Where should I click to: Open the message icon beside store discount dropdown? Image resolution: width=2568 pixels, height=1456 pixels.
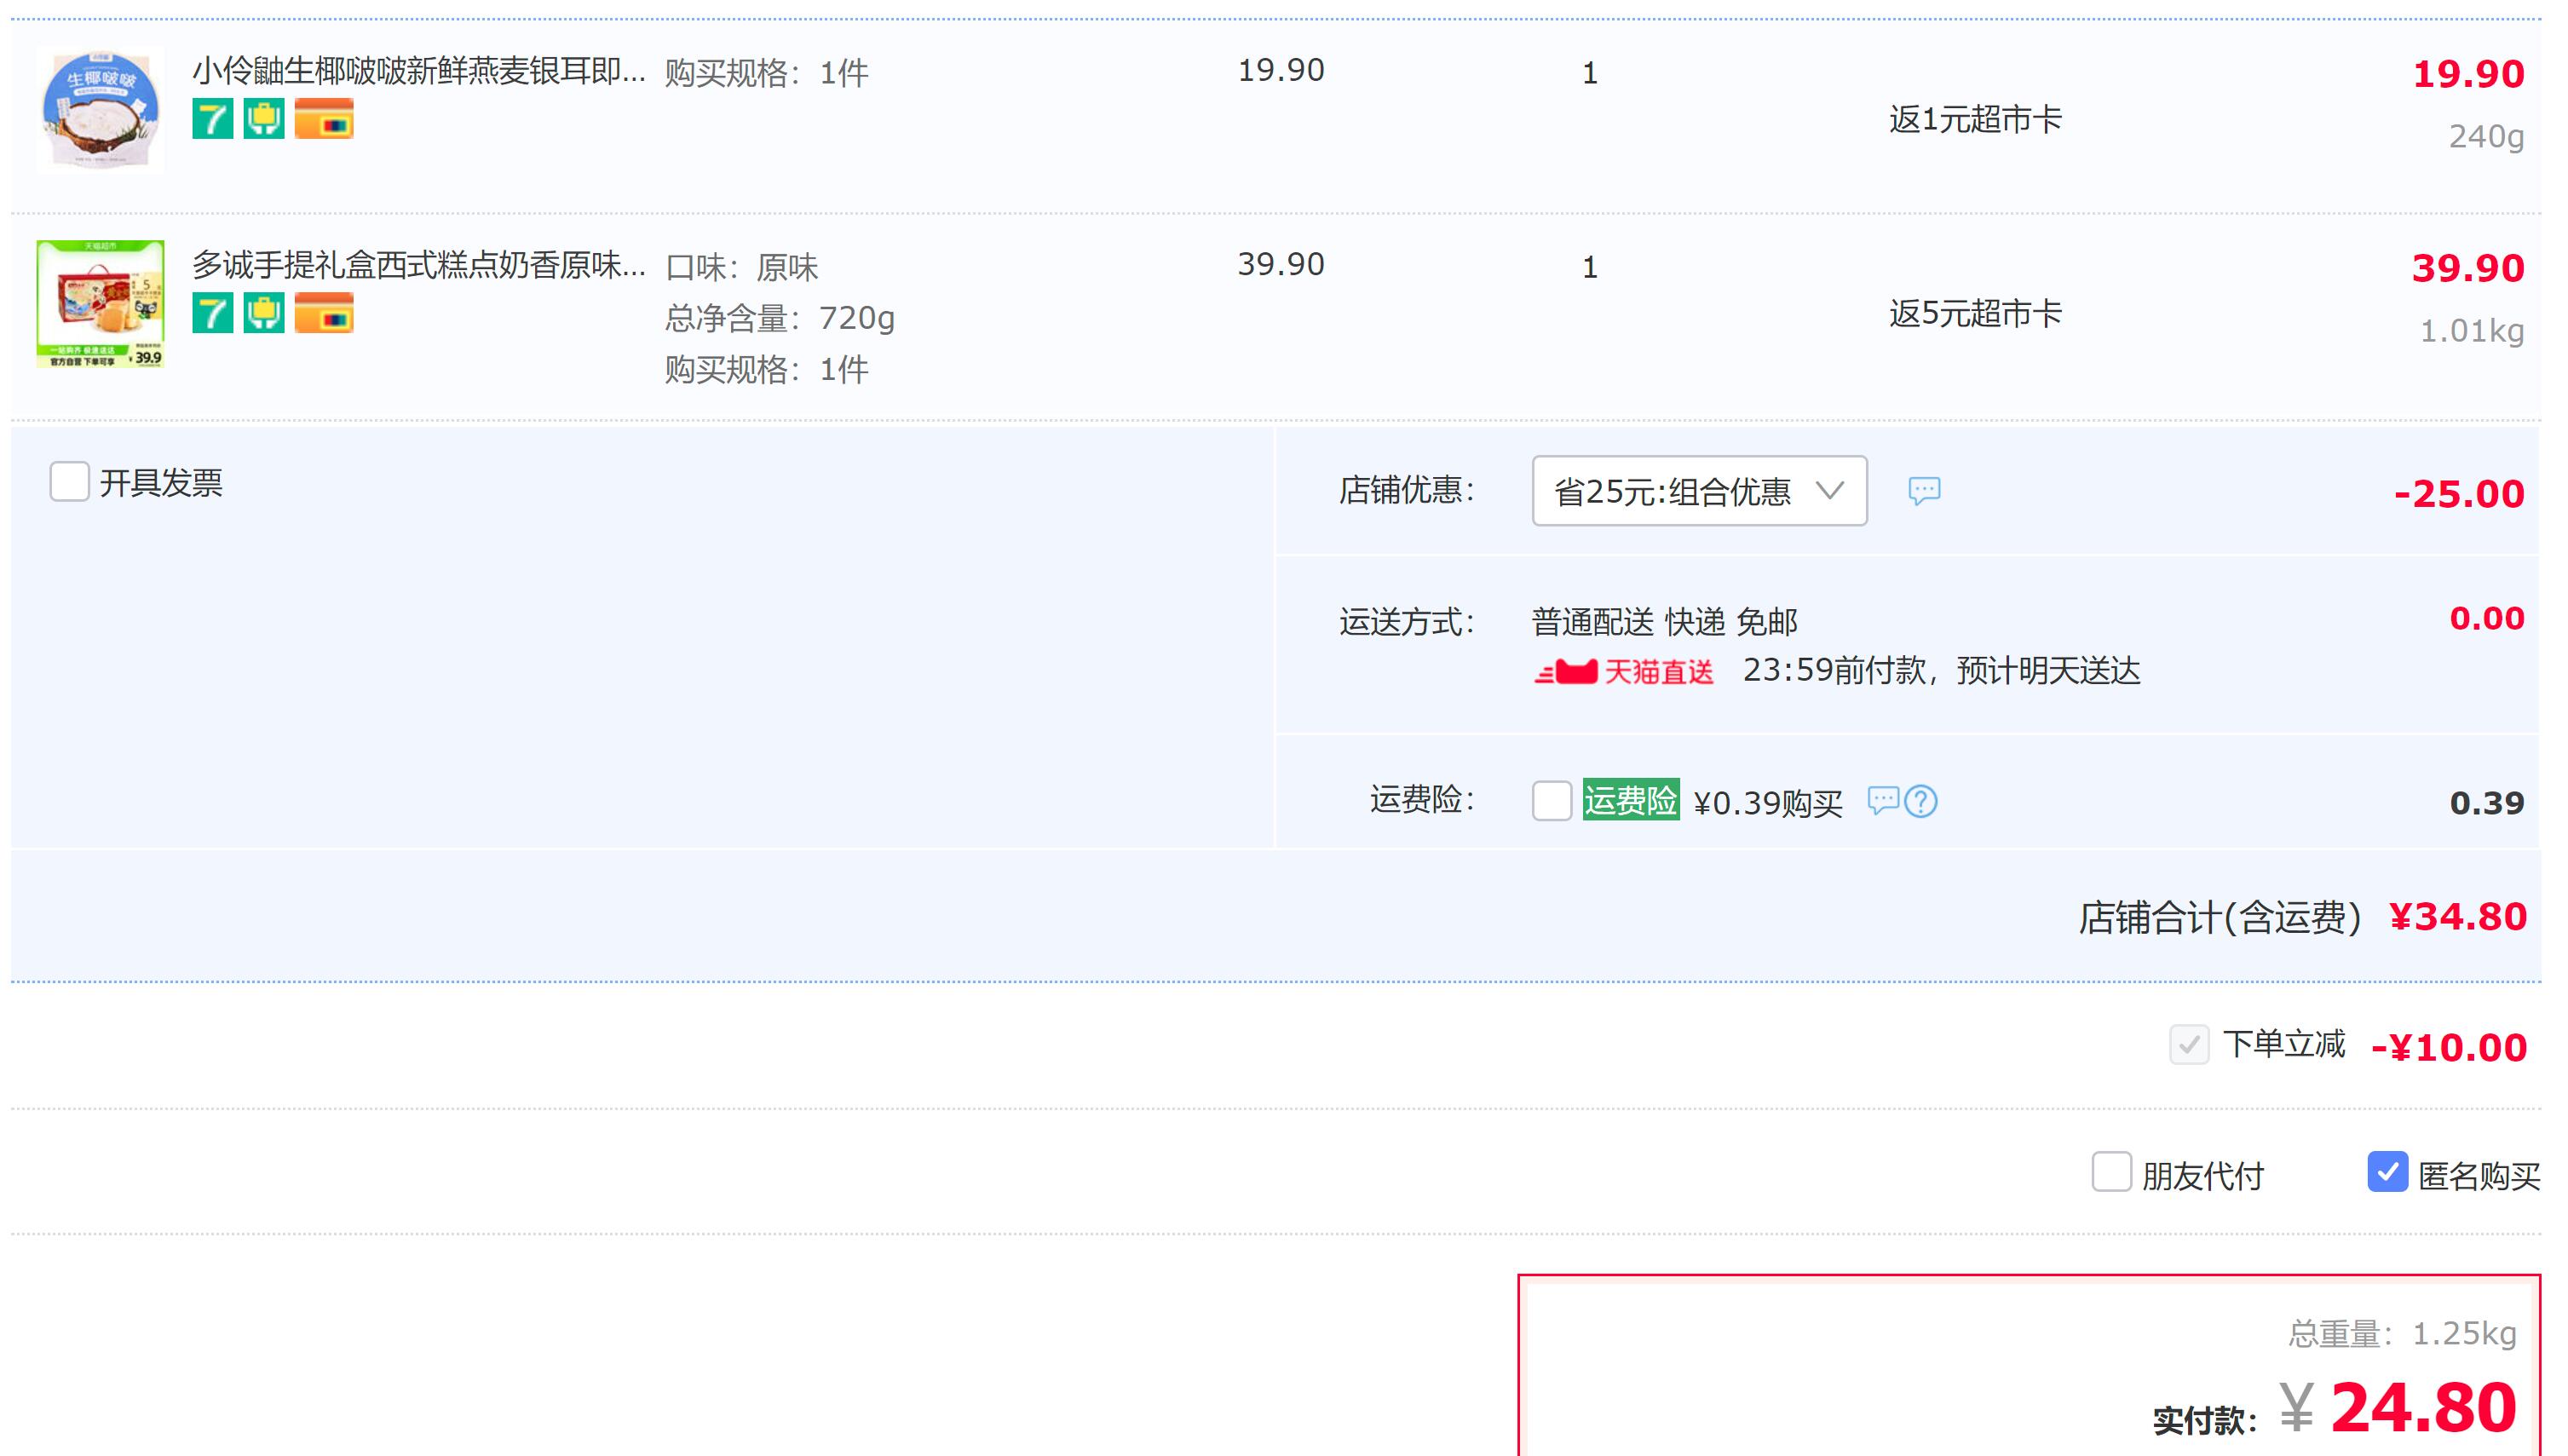point(1924,491)
